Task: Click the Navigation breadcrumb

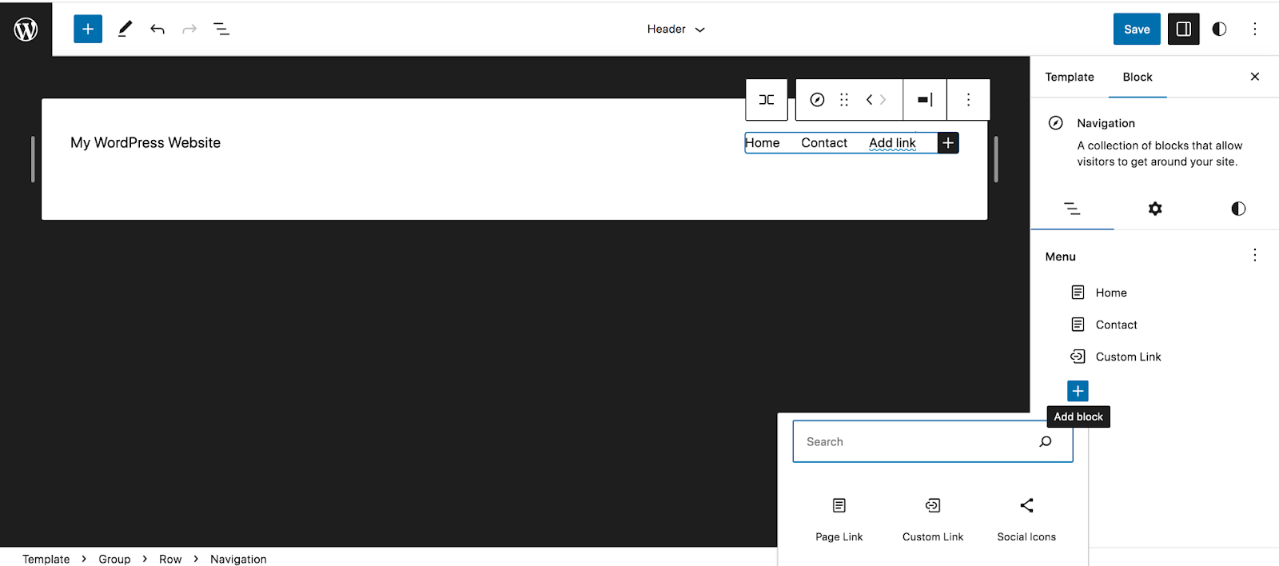Action: [x=238, y=559]
